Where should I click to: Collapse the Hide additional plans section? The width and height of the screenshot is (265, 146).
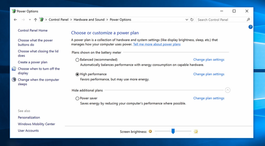[228, 90]
